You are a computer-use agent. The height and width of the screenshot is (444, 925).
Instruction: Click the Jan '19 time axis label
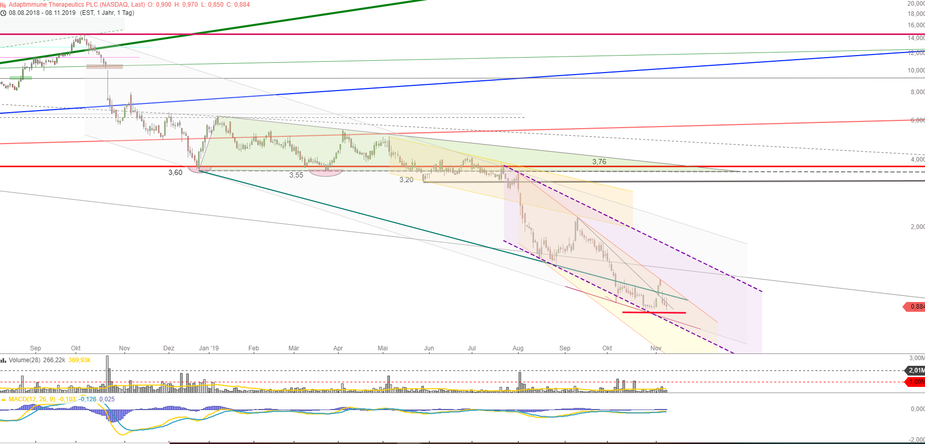click(209, 348)
